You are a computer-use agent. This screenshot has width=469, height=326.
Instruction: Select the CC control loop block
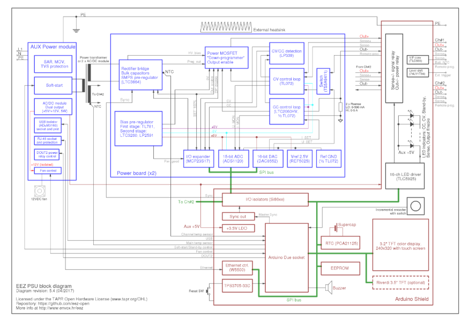pyautogui.click(x=287, y=112)
